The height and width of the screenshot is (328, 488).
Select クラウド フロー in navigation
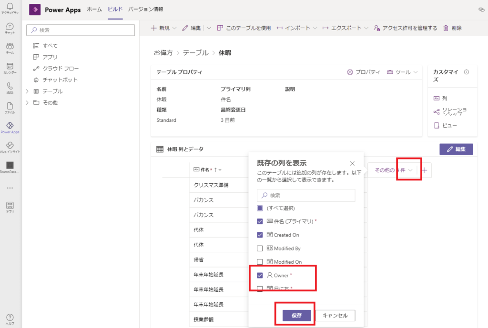(x=61, y=69)
